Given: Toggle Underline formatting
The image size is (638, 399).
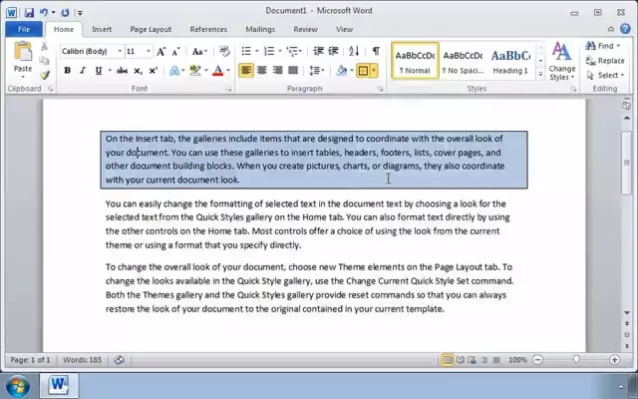Looking at the screenshot, I should click(98, 71).
